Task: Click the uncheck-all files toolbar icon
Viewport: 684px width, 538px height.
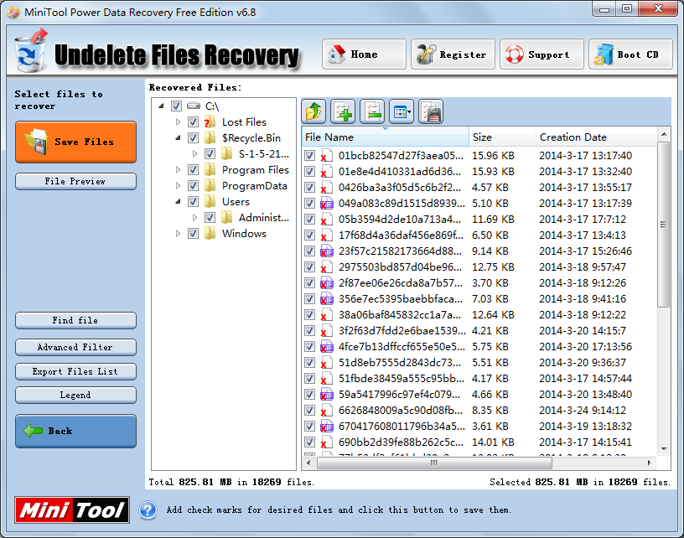Action: point(372,112)
